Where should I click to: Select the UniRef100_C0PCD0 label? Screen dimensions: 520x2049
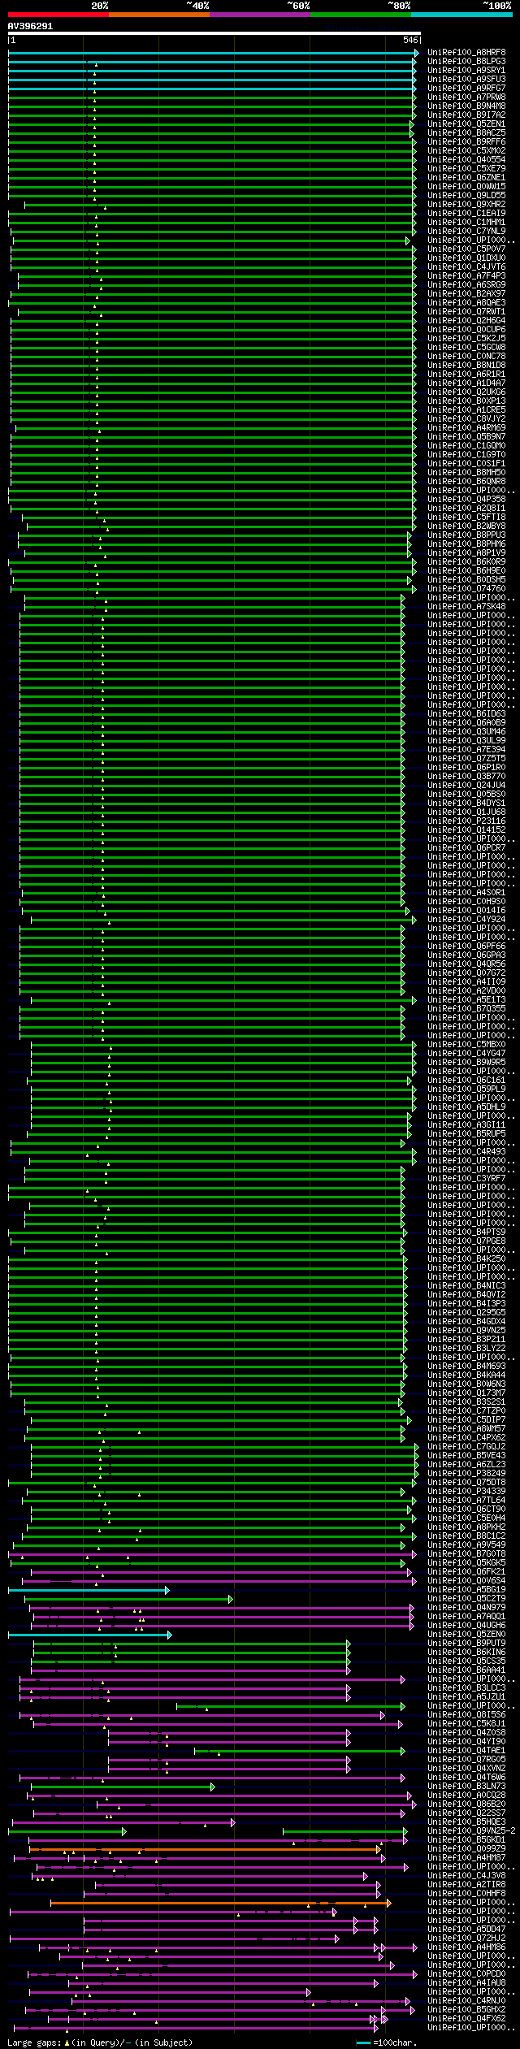tap(466, 1974)
